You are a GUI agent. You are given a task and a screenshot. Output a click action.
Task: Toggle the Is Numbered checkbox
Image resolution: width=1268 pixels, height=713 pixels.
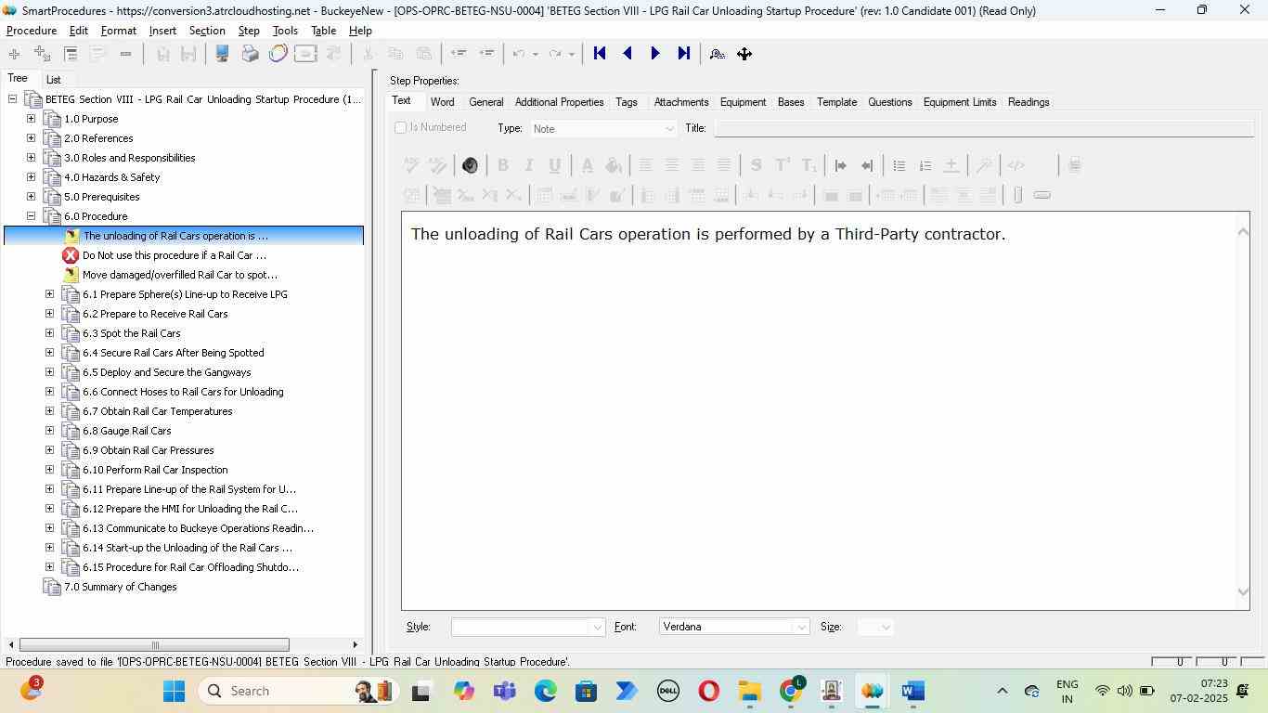[x=401, y=128]
